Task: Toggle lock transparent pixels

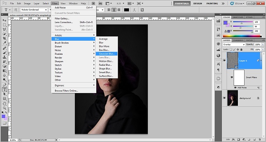Action: click(231, 50)
